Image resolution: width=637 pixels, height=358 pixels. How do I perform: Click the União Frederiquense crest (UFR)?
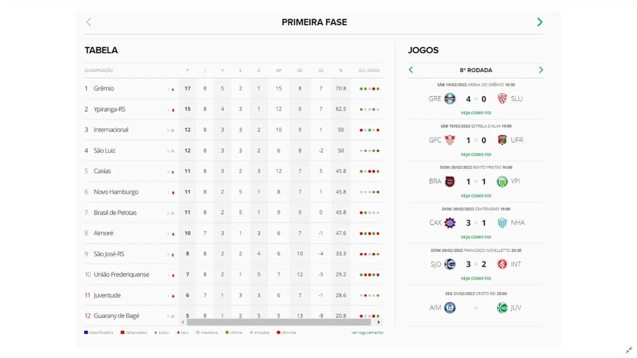pos(502,140)
